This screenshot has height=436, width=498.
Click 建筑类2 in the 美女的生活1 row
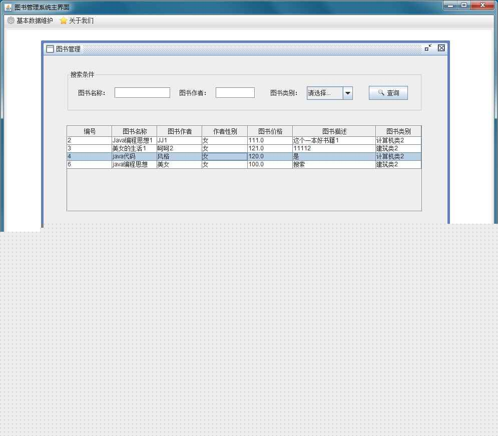[398, 148]
